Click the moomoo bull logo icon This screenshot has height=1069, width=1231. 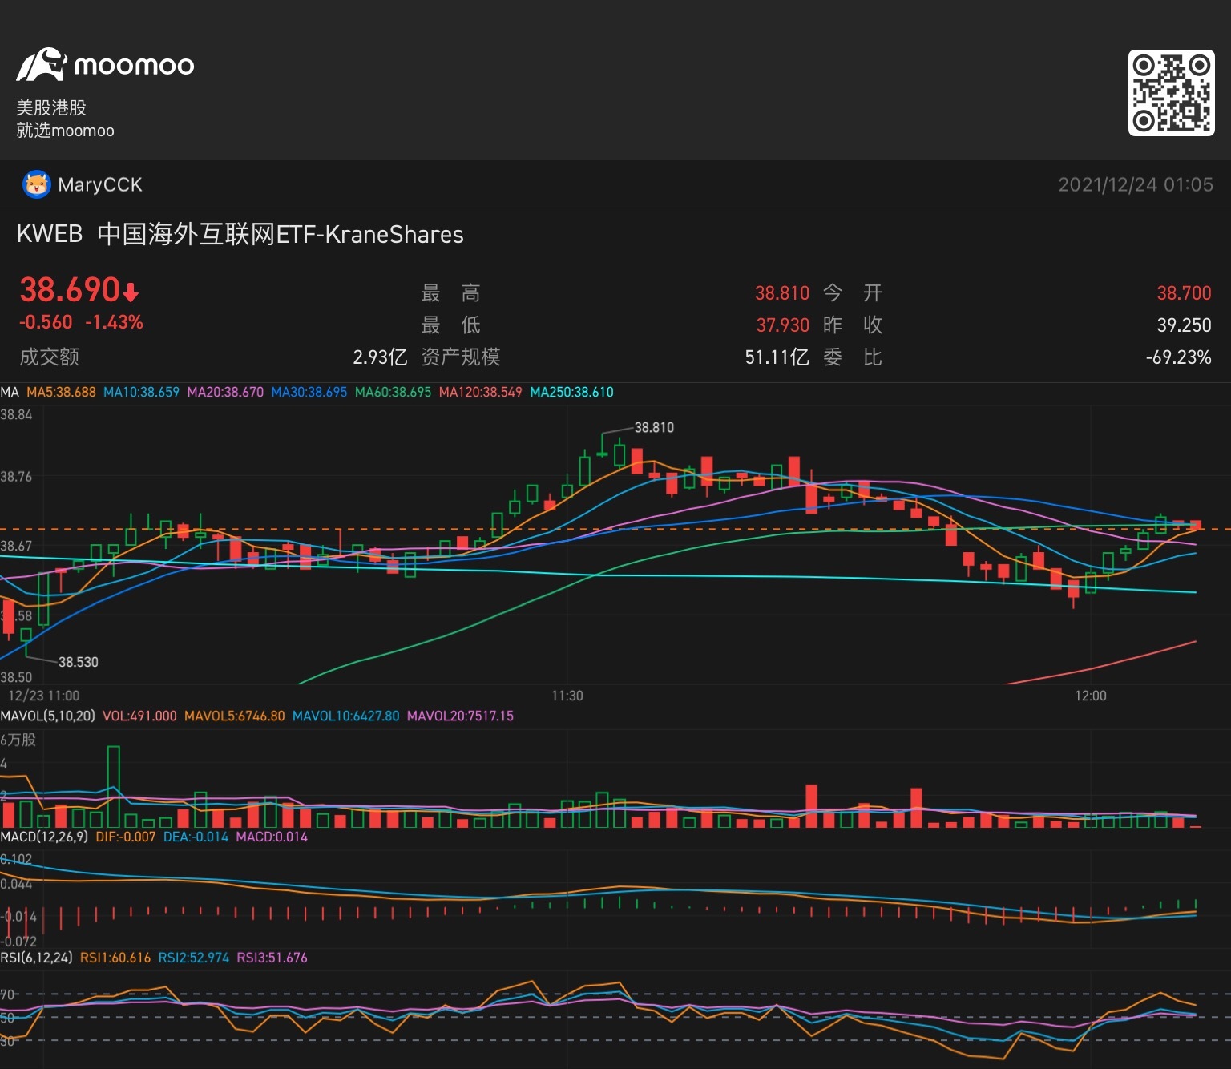(x=41, y=65)
